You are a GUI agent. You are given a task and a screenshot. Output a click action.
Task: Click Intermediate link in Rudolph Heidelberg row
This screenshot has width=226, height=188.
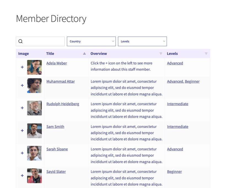pos(177,104)
